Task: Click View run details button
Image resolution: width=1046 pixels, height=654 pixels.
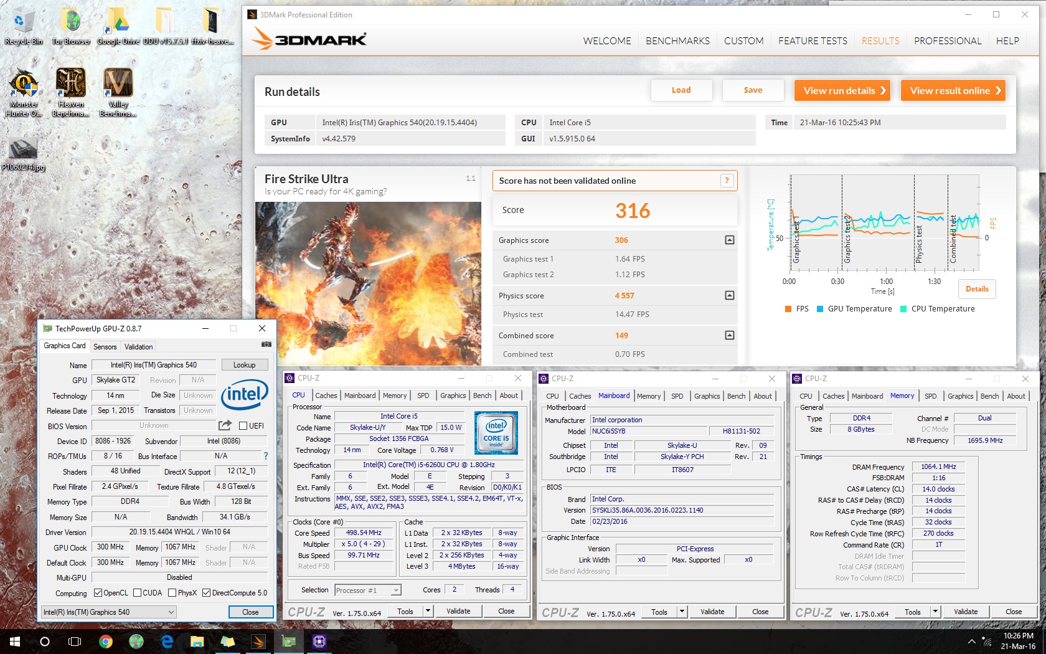Action: tap(842, 90)
